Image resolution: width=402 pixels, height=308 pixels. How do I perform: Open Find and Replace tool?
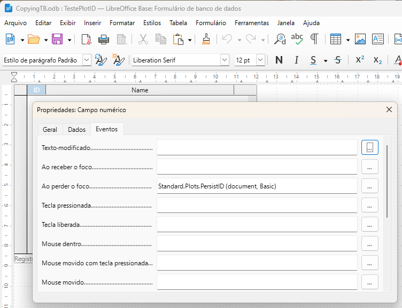tap(280, 39)
